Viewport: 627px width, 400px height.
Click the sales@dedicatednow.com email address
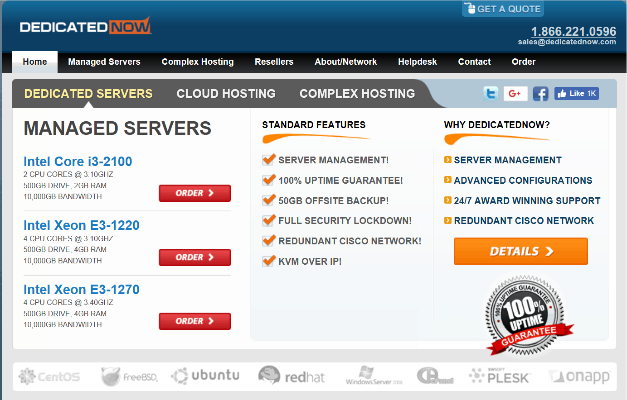[567, 42]
